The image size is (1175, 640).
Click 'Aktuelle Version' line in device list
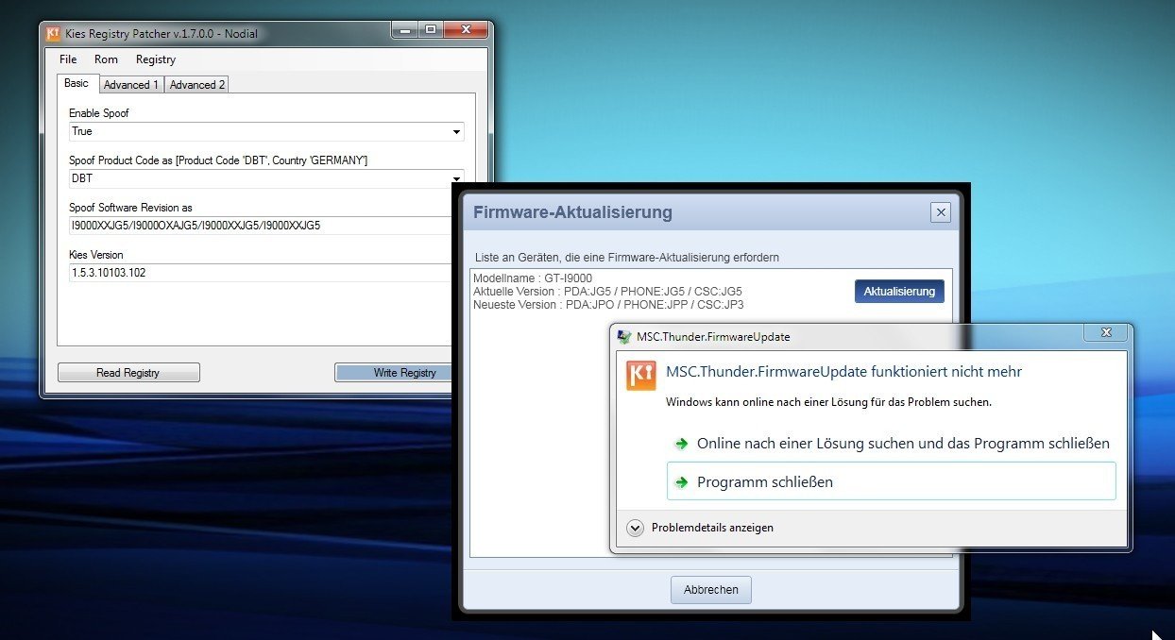[x=607, y=292]
